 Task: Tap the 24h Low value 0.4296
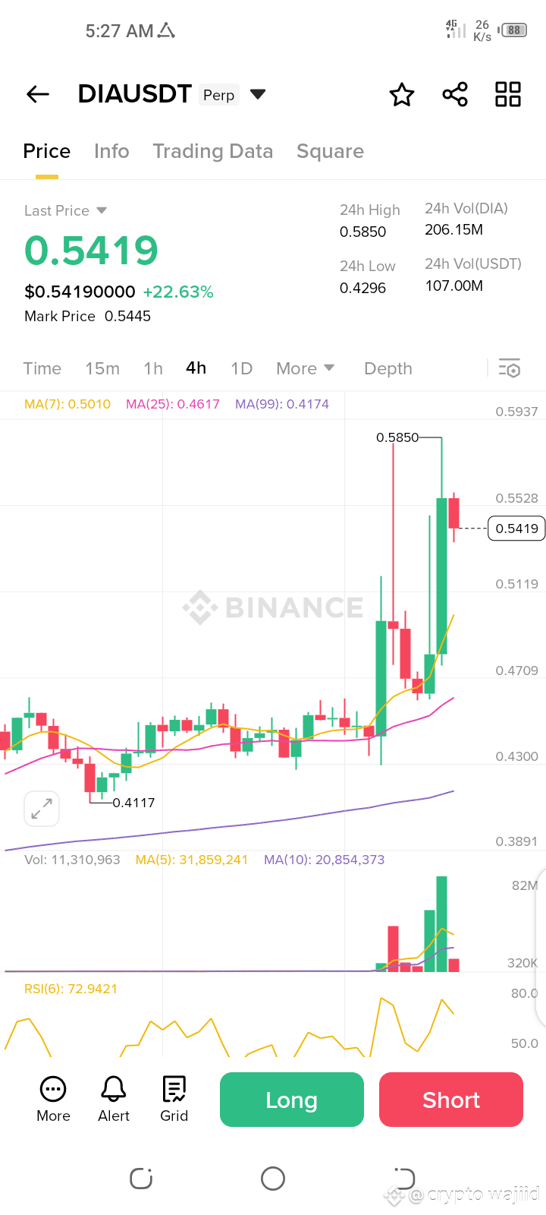pyautogui.click(x=363, y=288)
